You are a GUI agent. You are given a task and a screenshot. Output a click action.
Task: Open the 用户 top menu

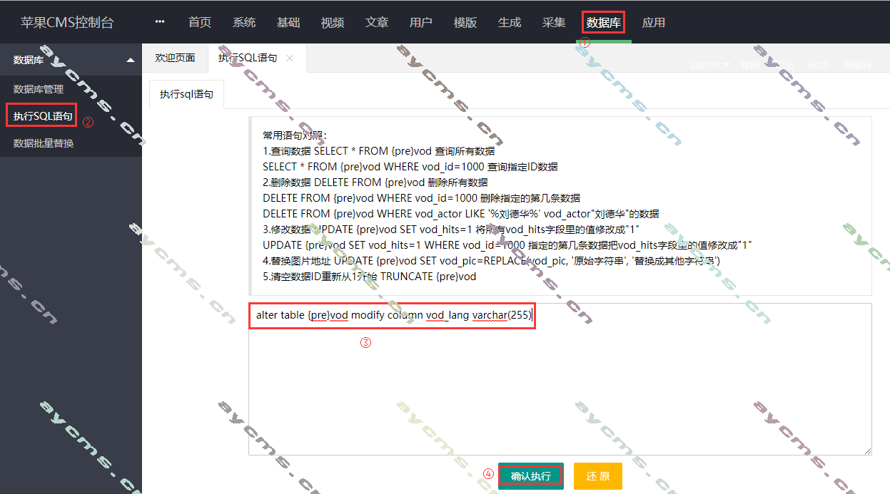pyautogui.click(x=421, y=23)
